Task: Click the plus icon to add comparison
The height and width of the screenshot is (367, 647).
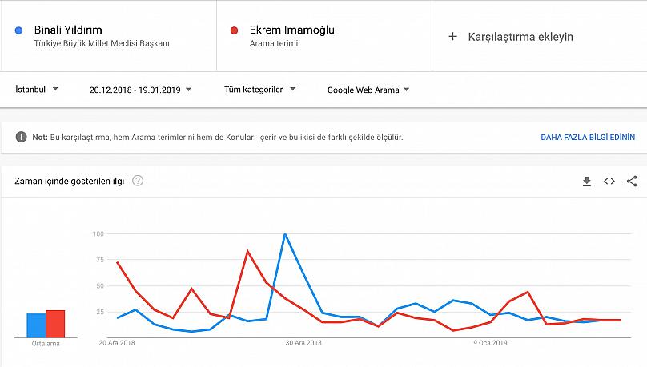Action: pos(452,36)
